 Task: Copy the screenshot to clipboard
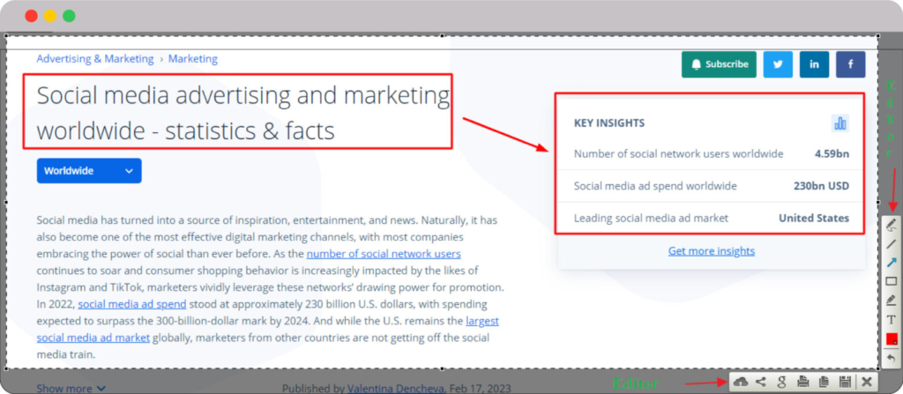(x=824, y=382)
